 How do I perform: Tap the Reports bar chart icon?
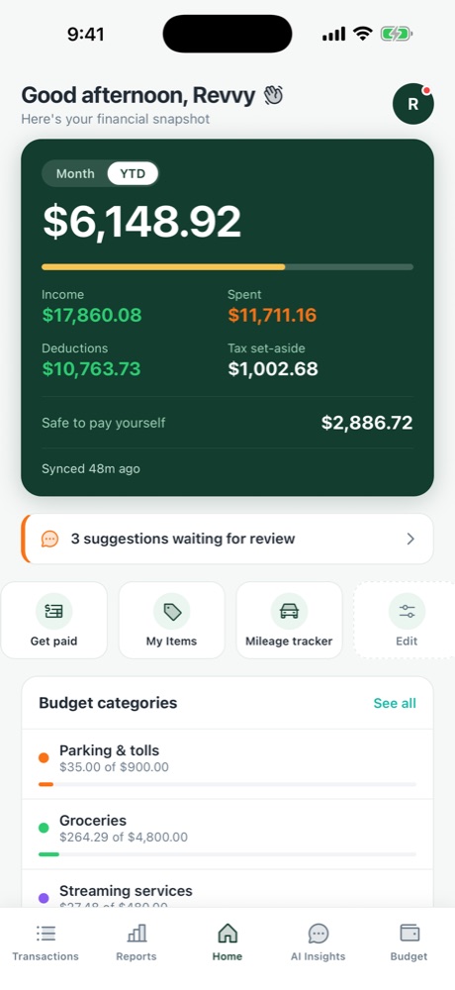click(136, 934)
